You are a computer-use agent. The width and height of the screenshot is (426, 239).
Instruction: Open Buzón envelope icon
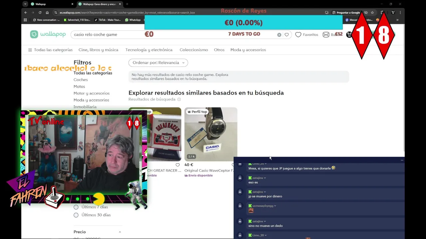[x=326, y=35]
